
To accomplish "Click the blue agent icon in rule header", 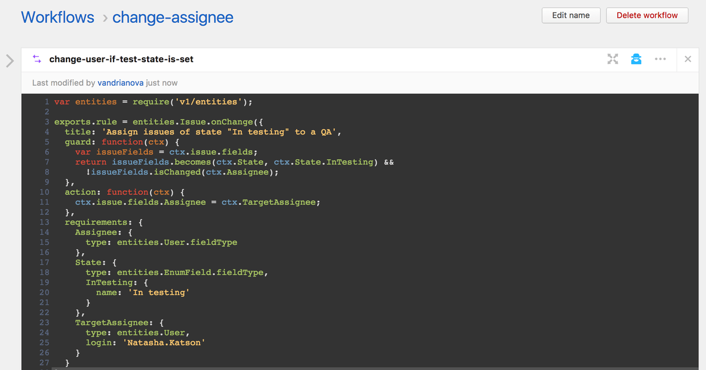I will point(636,59).
